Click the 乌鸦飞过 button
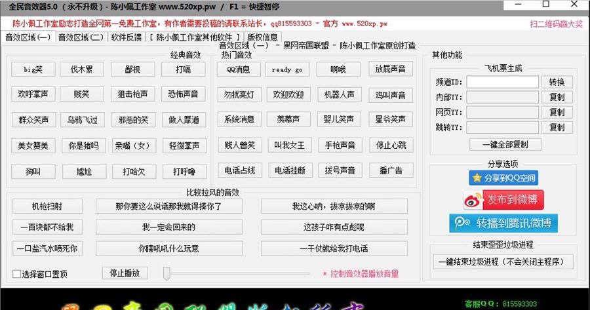The image size is (590, 310). click(83, 120)
